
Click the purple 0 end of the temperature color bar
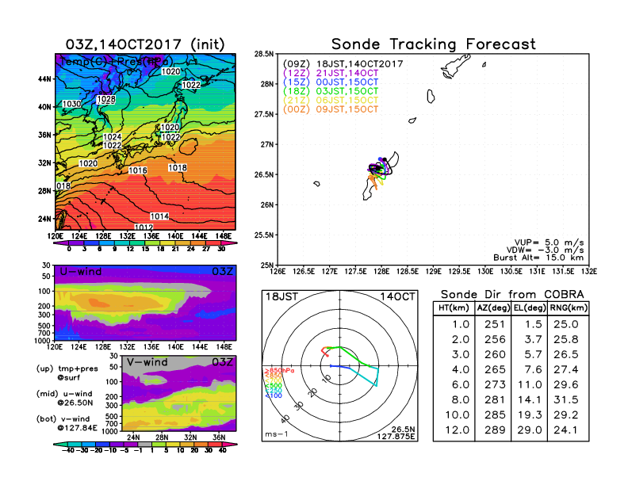[x=60, y=243]
